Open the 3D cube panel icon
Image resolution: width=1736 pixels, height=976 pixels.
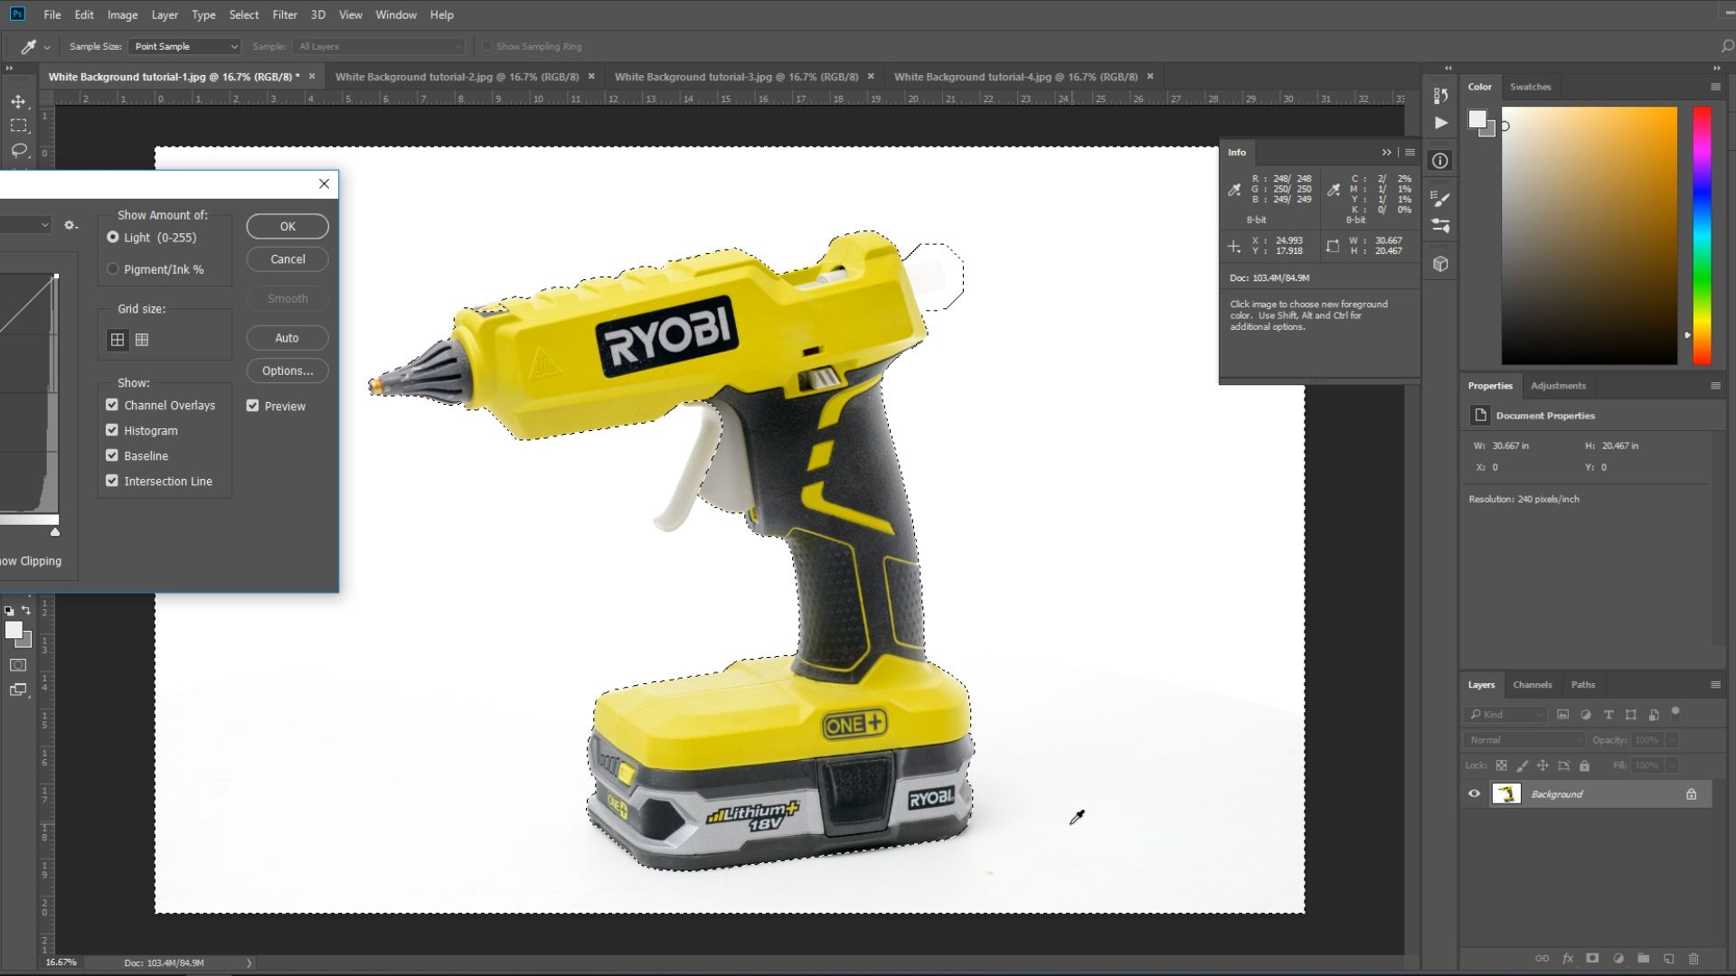[x=1440, y=264]
